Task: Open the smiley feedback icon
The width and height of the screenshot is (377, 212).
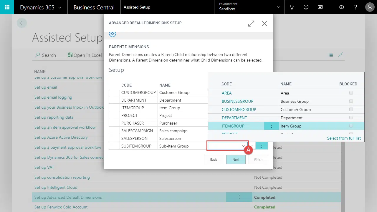Action: click(306, 7)
